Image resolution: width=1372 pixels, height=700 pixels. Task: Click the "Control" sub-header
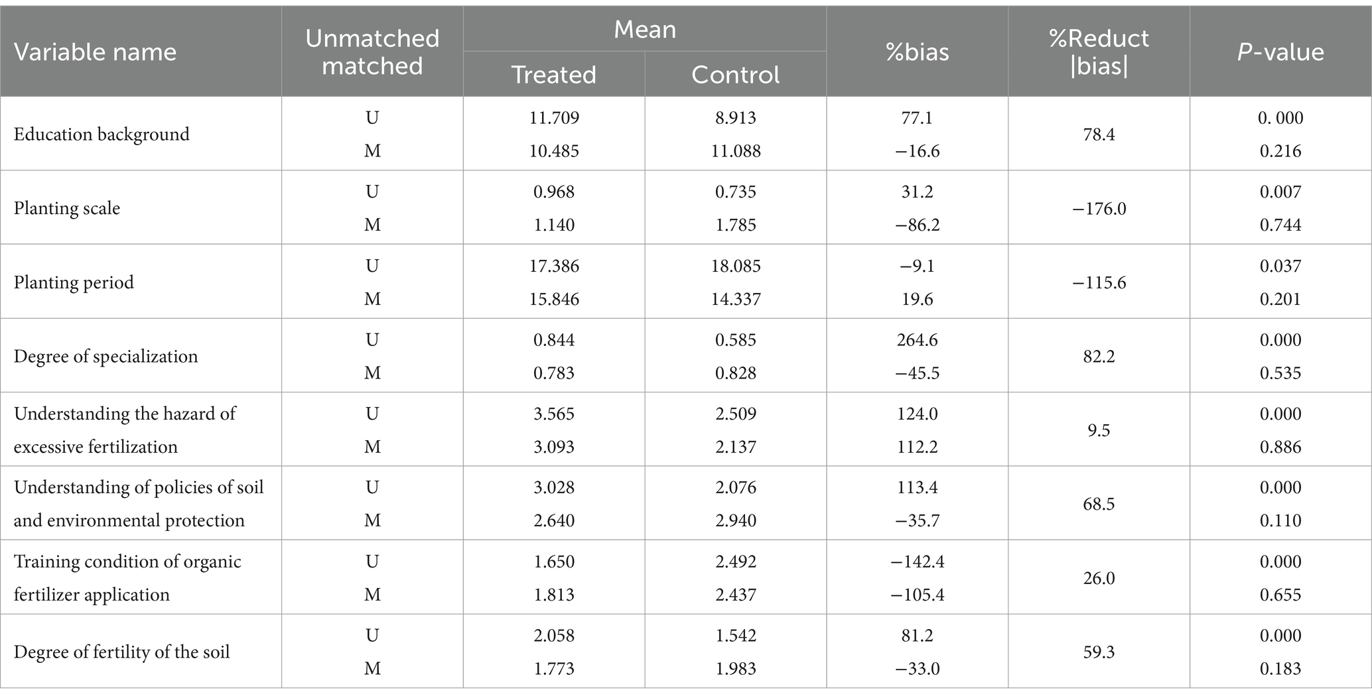pyautogui.click(x=735, y=75)
